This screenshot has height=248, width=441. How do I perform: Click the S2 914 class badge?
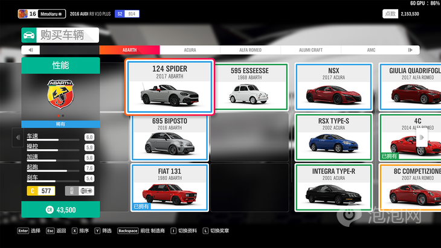click(x=127, y=14)
